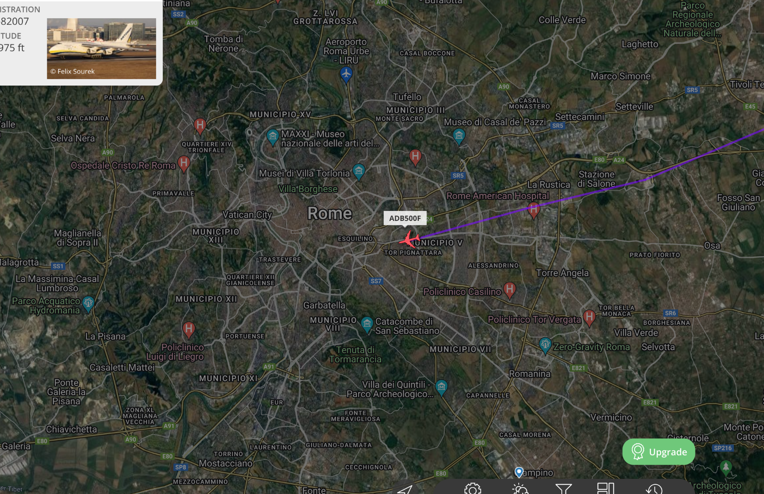The image size is (764, 494).
Task: Click the Ciampino airport marker pin
Action: (519, 472)
